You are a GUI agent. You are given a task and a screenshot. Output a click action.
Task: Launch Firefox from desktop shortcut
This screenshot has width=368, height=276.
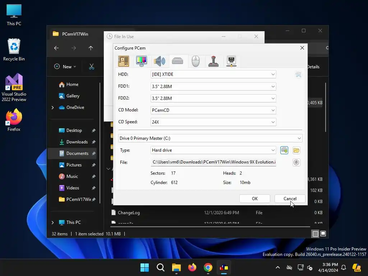pos(14,120)
